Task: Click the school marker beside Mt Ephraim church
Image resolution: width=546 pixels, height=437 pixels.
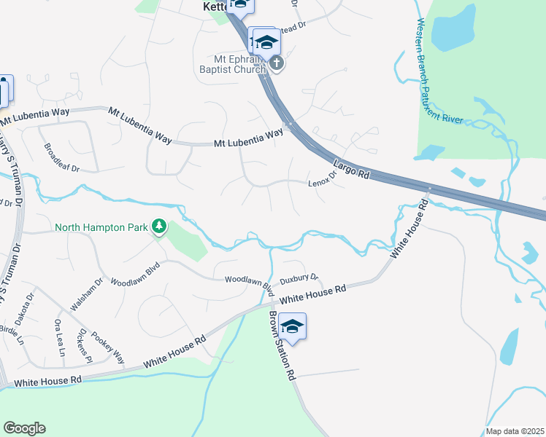Action: coord(266,43)
